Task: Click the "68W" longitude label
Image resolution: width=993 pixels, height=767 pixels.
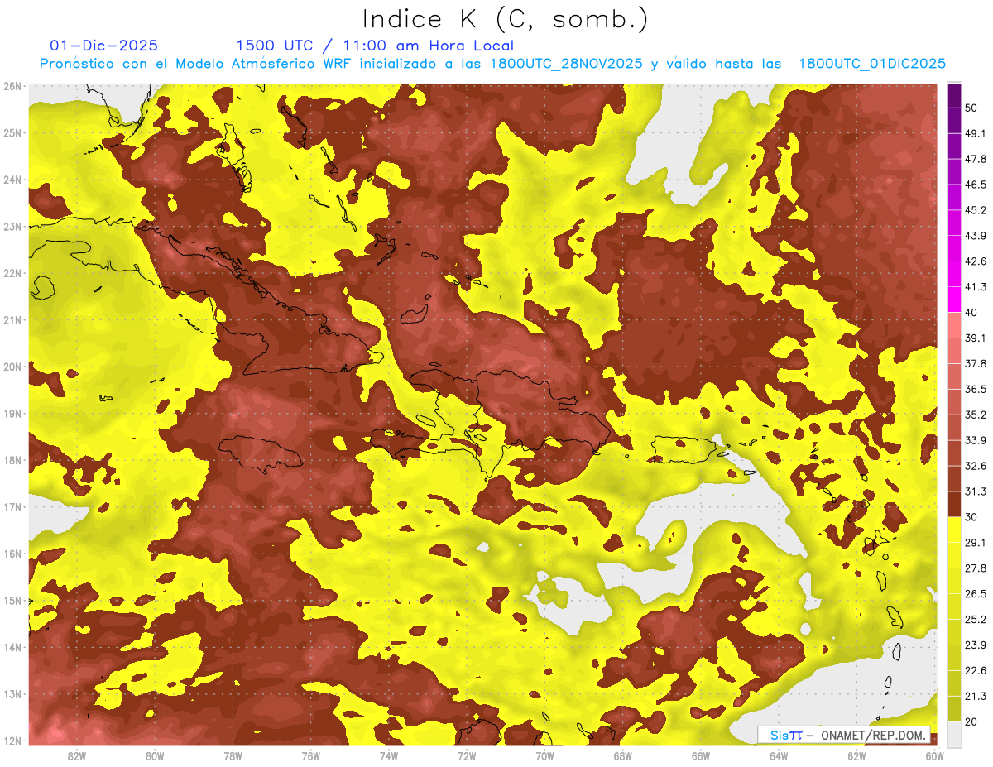Action: [623, 756]
